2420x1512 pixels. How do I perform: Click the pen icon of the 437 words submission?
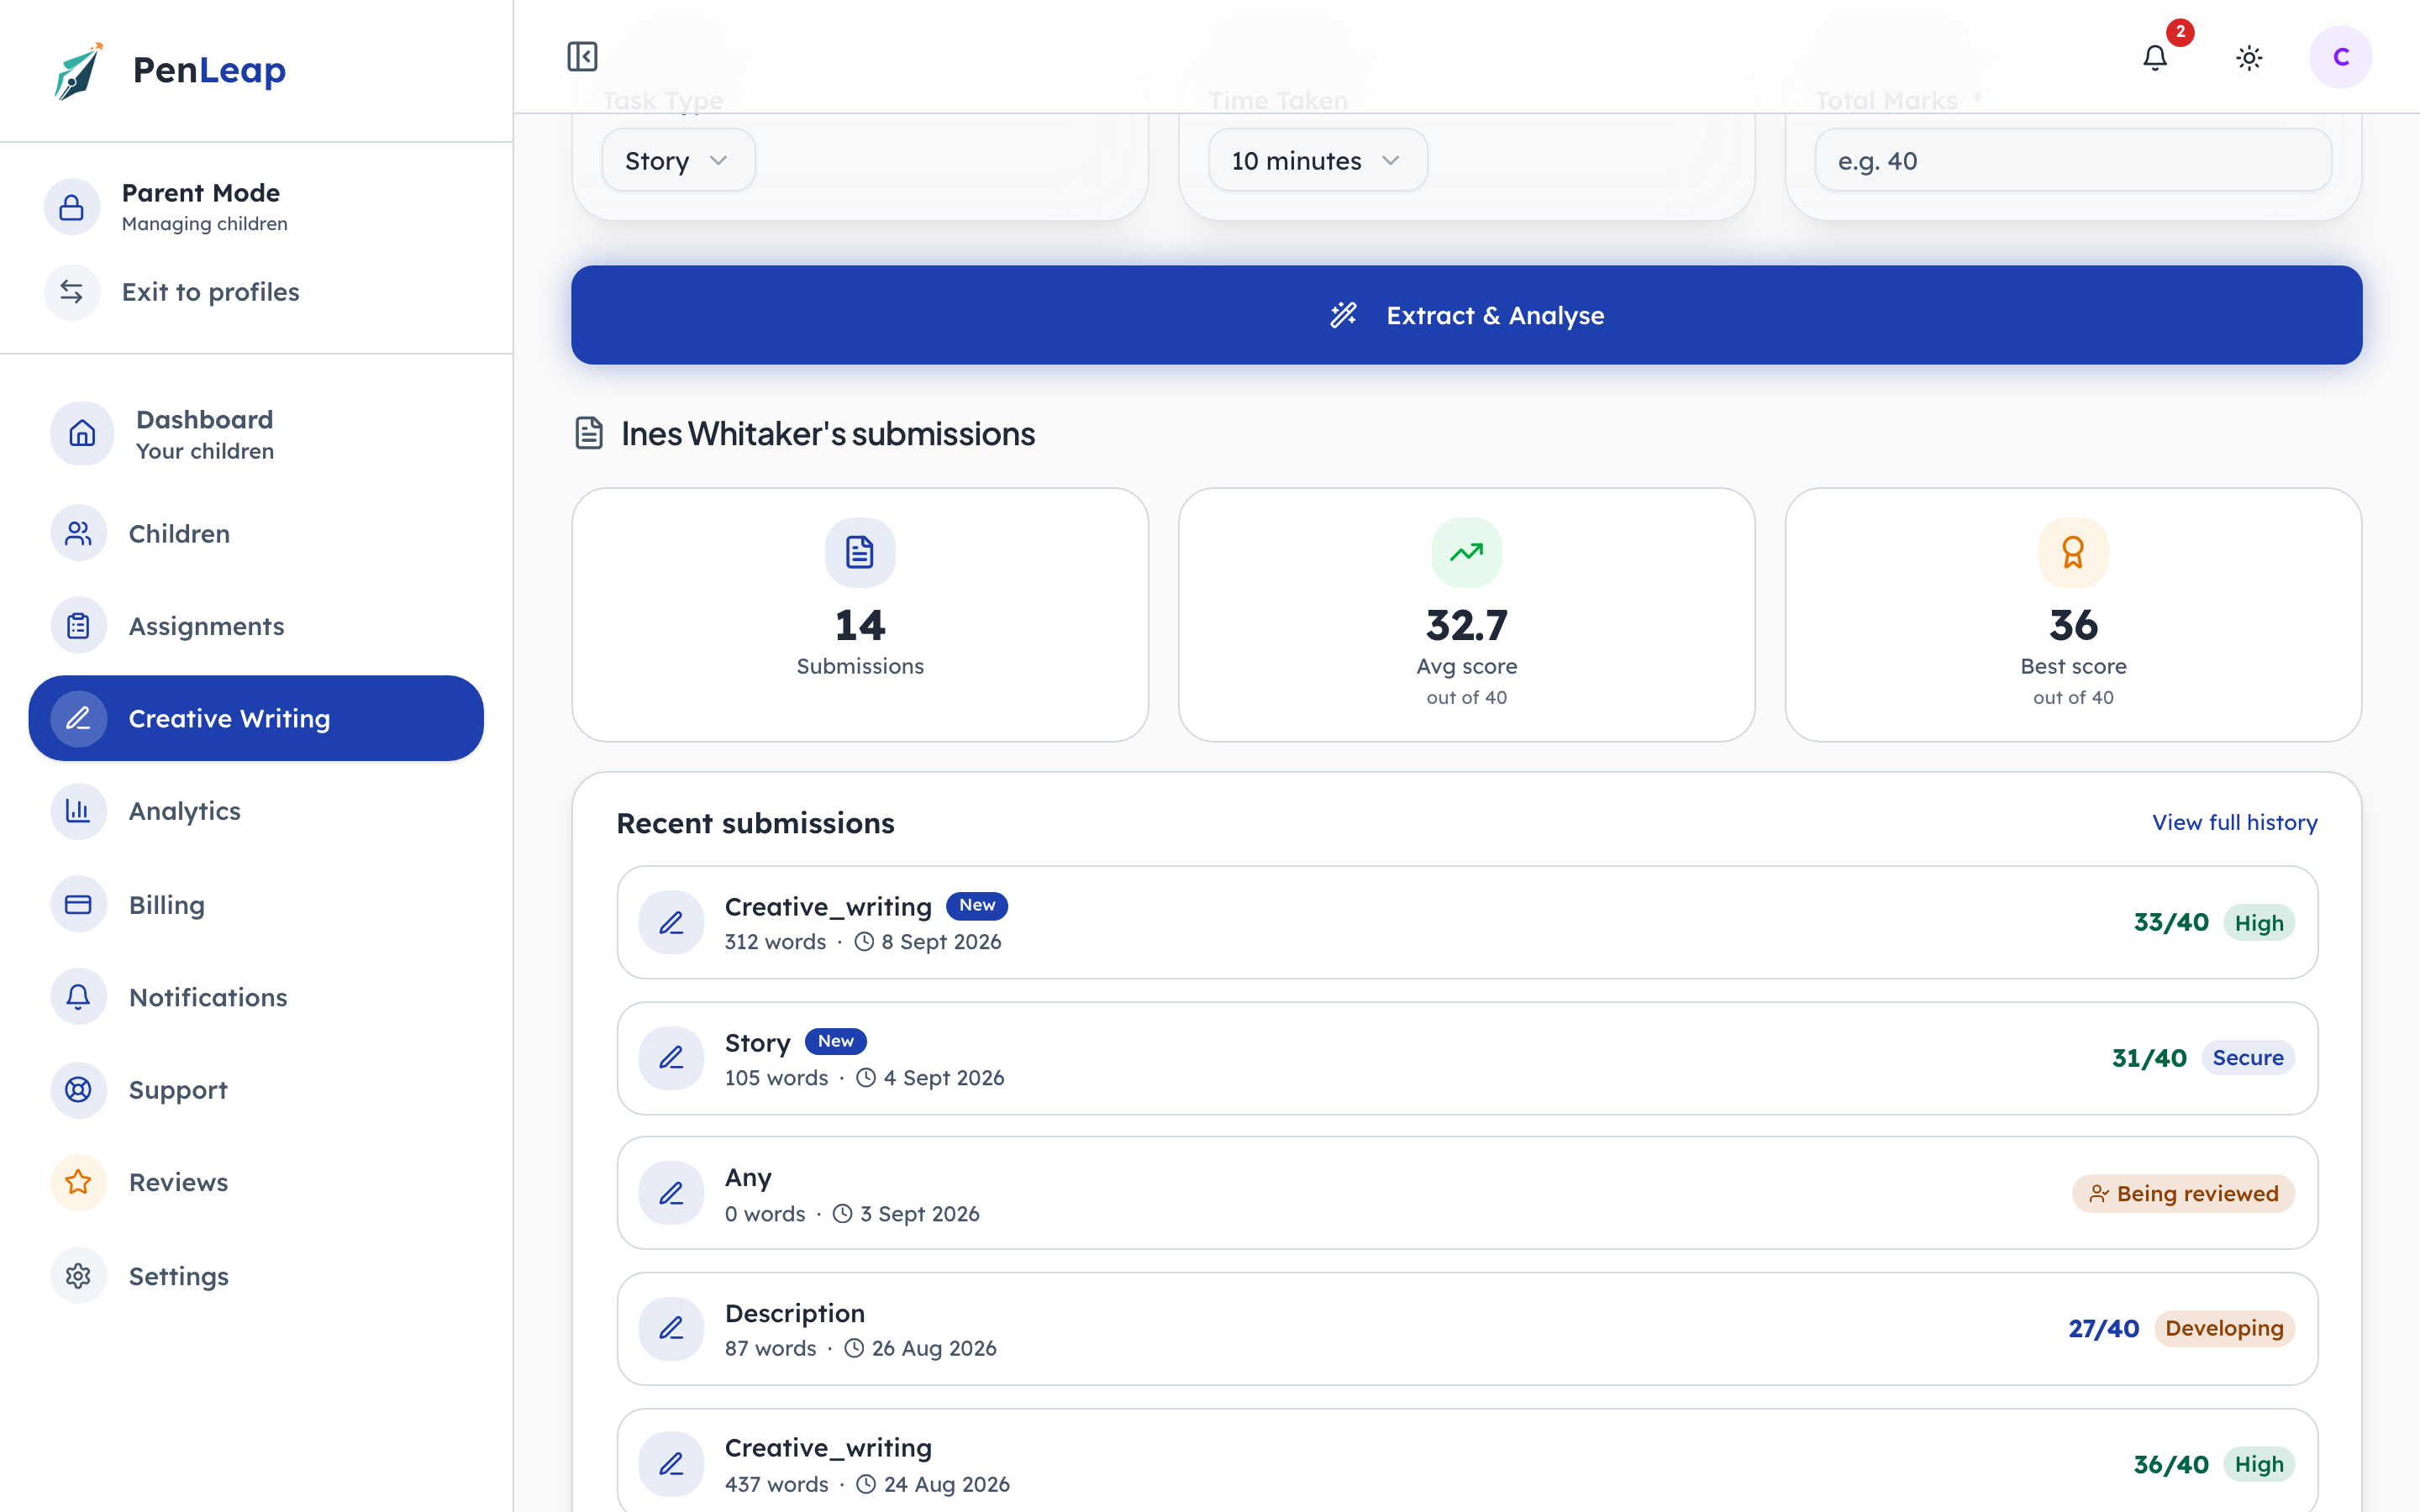point(672,1465)
